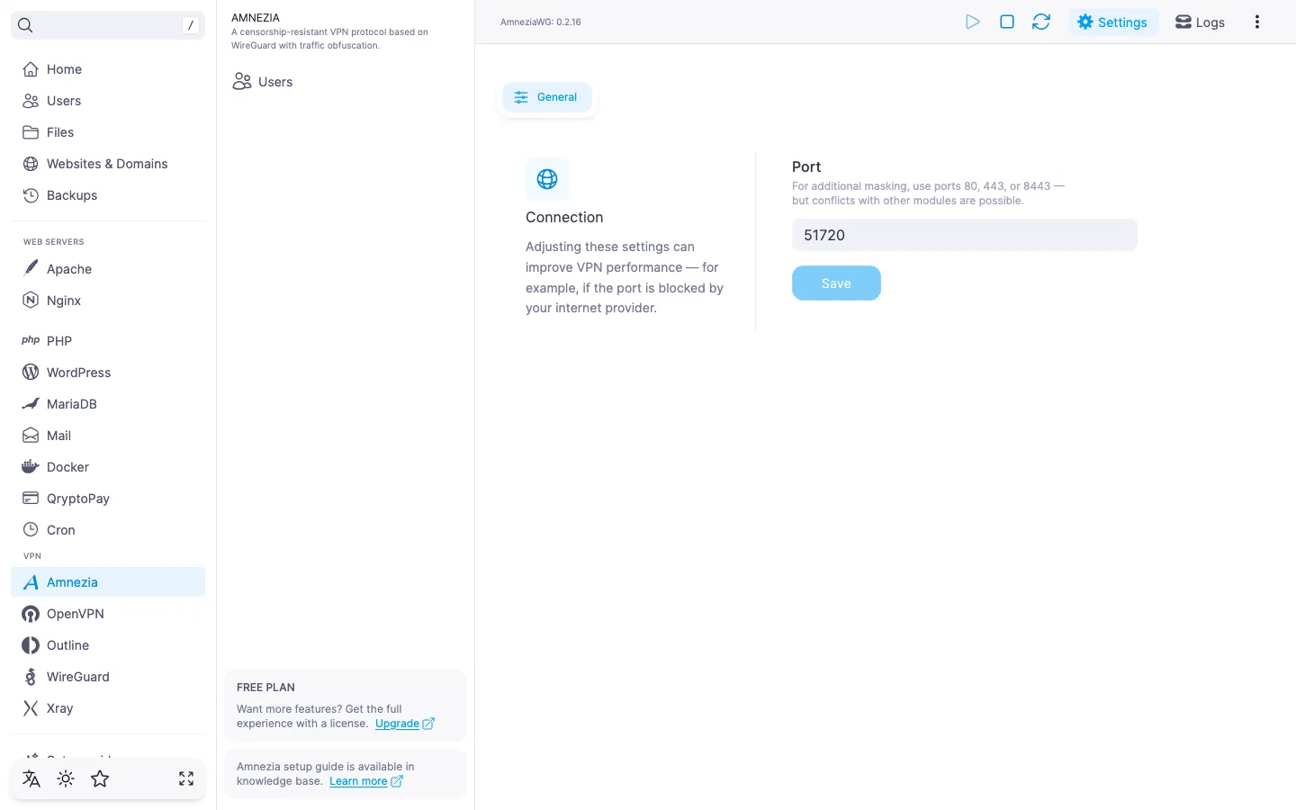
Task: Open the Mail module
Action: [x=108, y=436]
